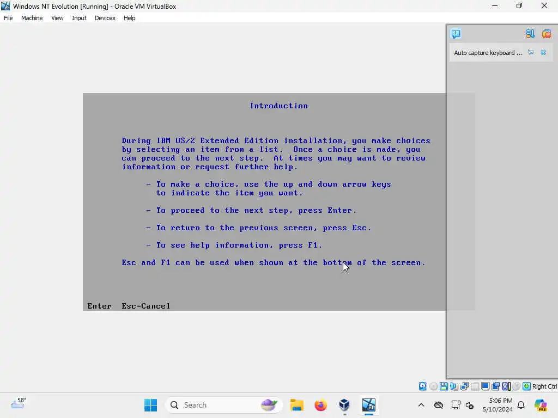Click the hard disk activity status icon
The width and height of the screenshot is (558, 418).
422,386
